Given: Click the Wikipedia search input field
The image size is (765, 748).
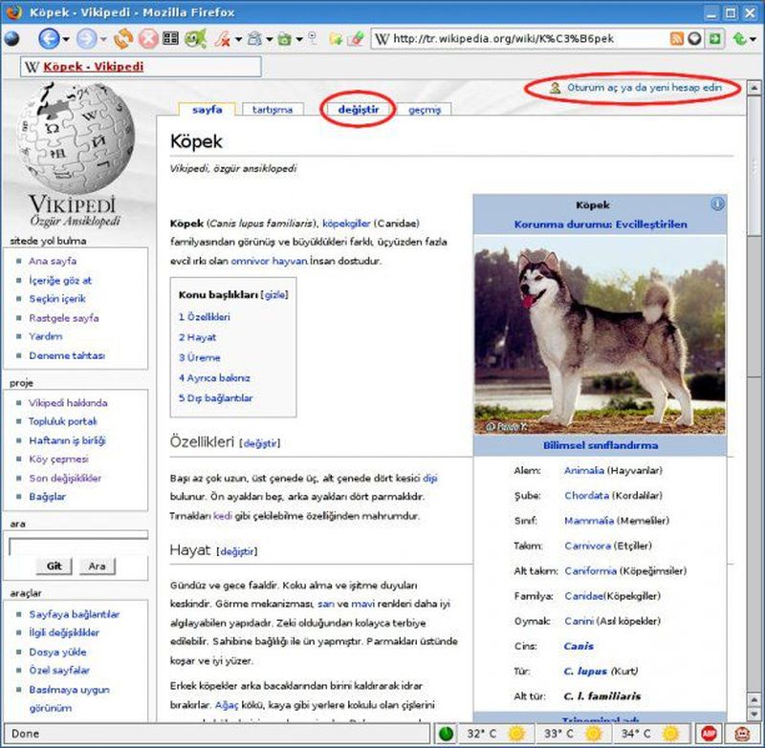Looking at the screenshot, I should pos(78,547).
